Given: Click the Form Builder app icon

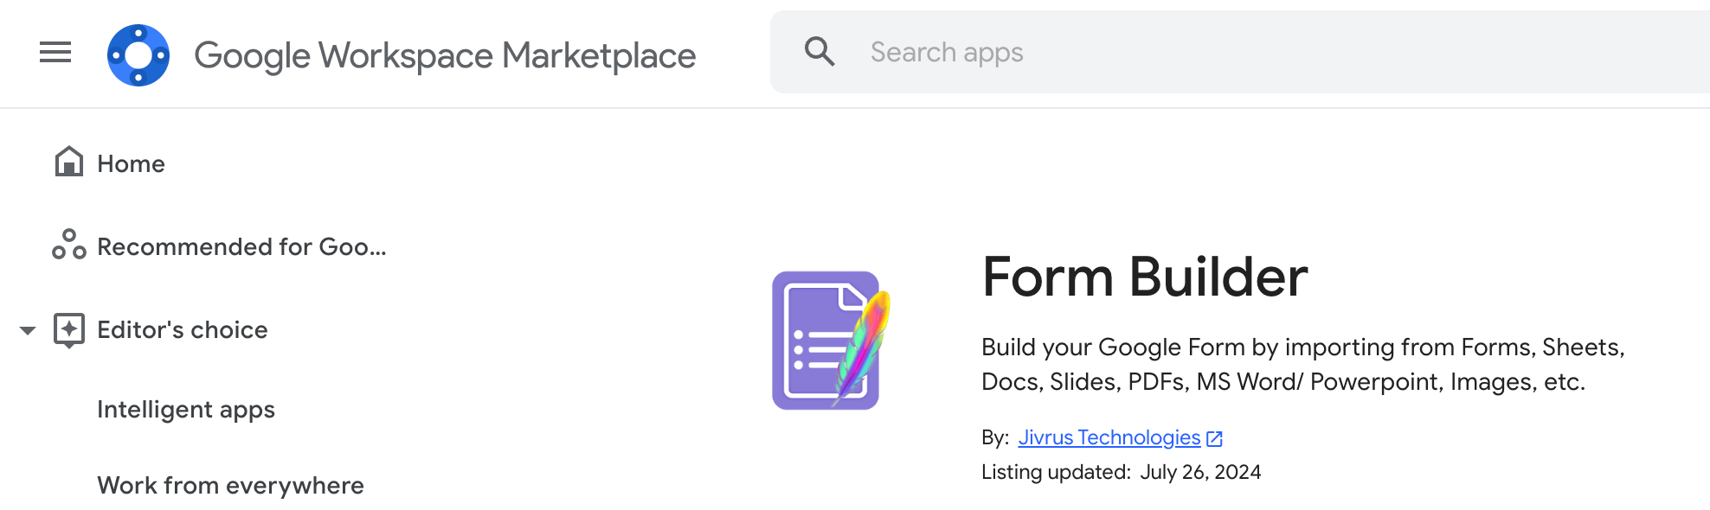Looking at the screenshot, I should point(831,341).
